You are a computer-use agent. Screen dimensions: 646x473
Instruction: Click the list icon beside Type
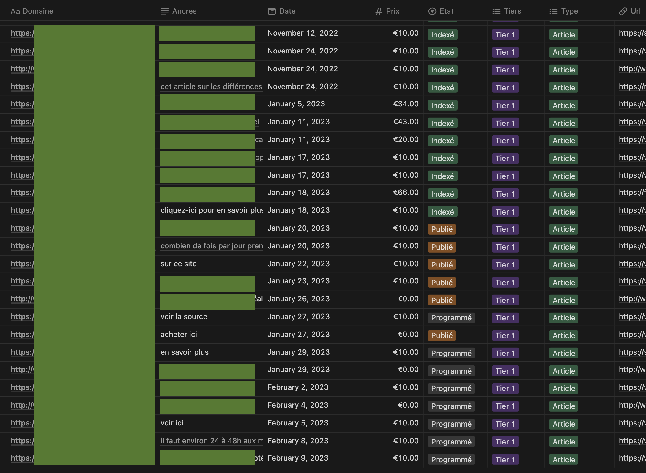pyautogui.click(x=553, y=11)
